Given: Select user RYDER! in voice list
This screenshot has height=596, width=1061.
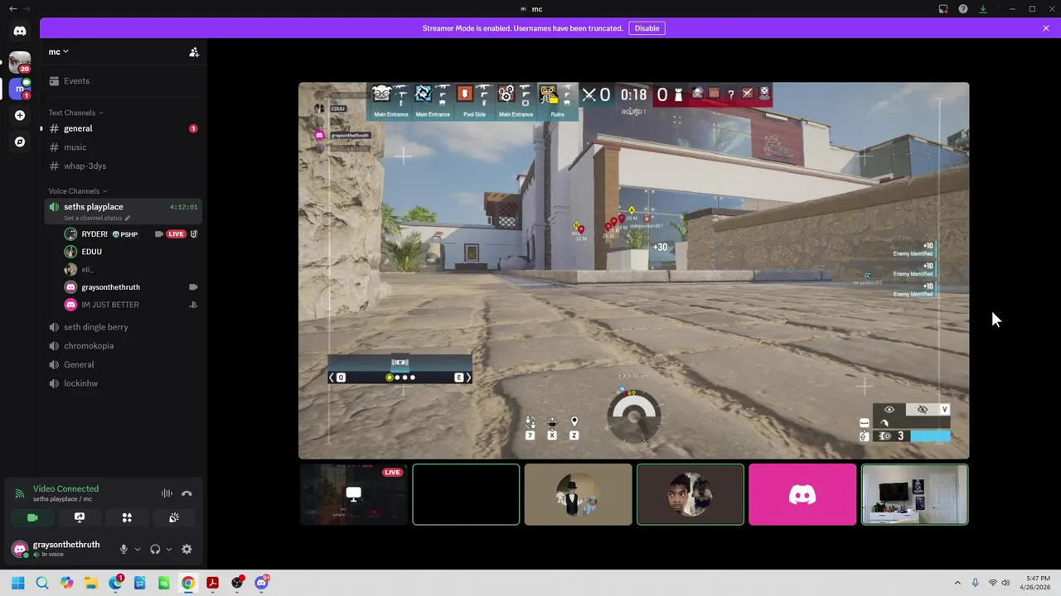Looking at the screenshot, I should (x=94, y=234).
